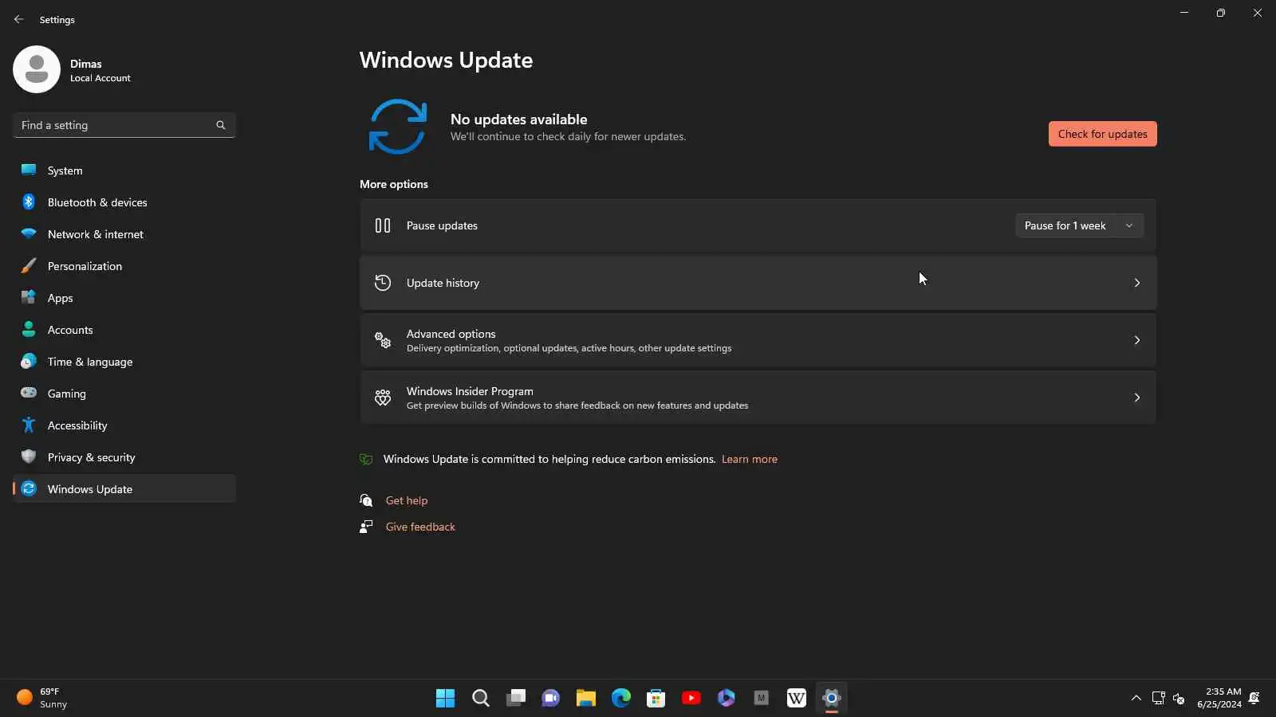Click the Time & language clock icon
1276x717 pixels.
pyautogui.click(x=29, y=361)
